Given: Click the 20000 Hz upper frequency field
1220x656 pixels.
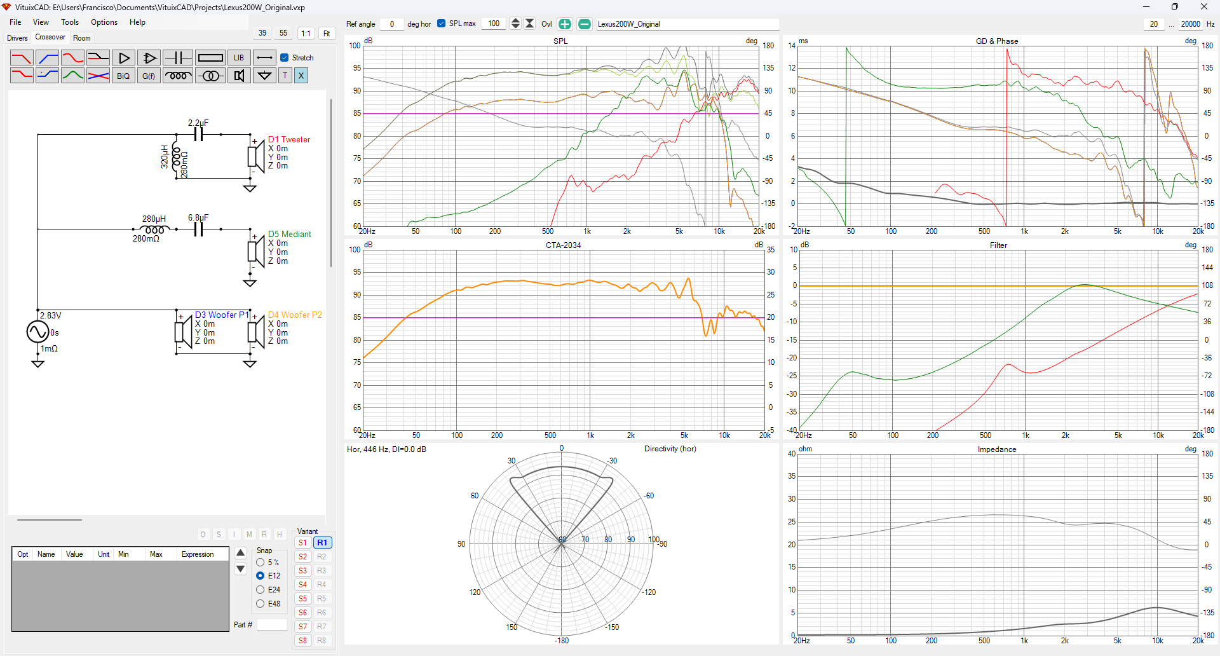Looking at the screenshot, I should point(1190,24).
